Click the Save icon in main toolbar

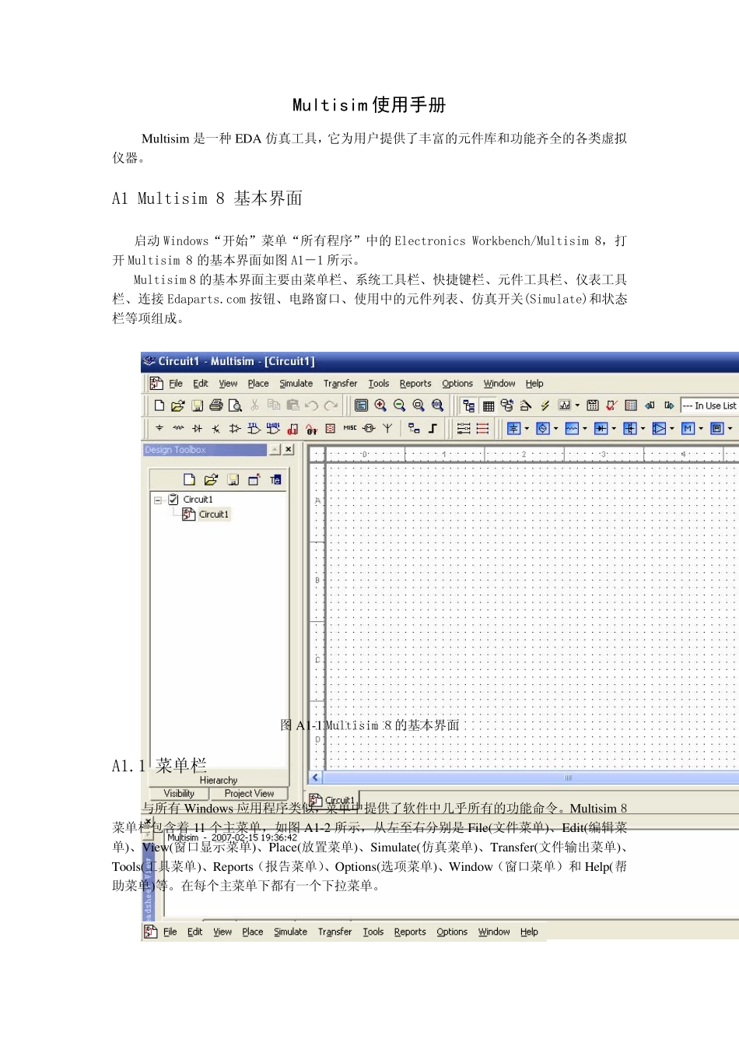click(x=198, y=405)
